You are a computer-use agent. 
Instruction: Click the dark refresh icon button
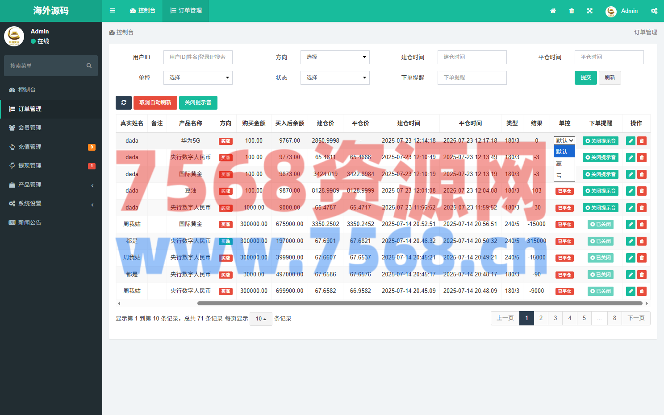124,103
